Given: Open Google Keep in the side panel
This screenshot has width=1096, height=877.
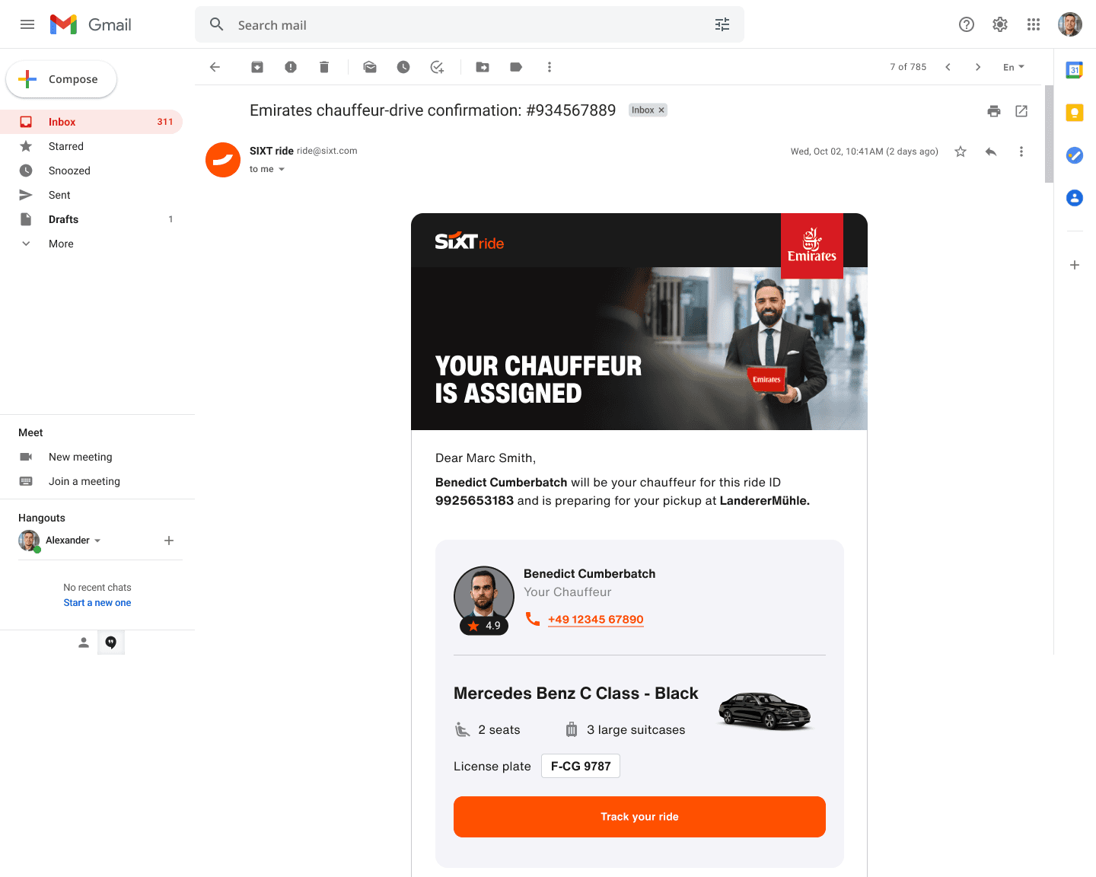Looking at the screenshot, I should click(1075, 113).
